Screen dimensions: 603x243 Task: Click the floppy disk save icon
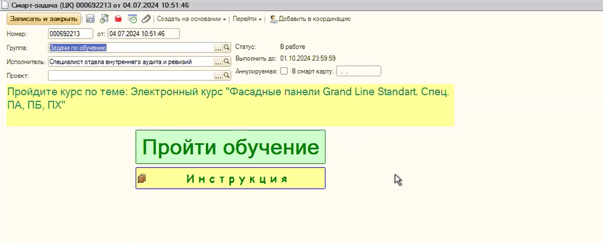tap(91, 19)
